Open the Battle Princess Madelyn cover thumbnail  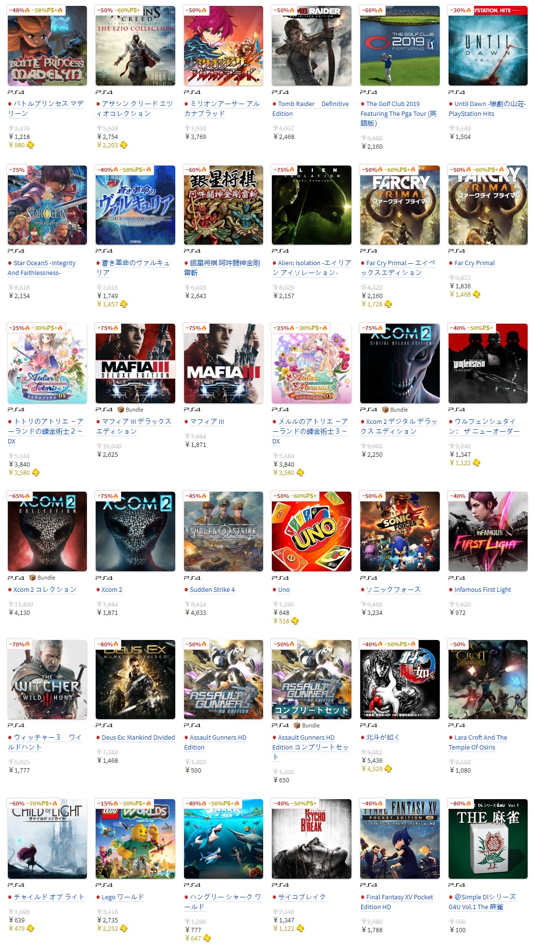coord(47,46)
